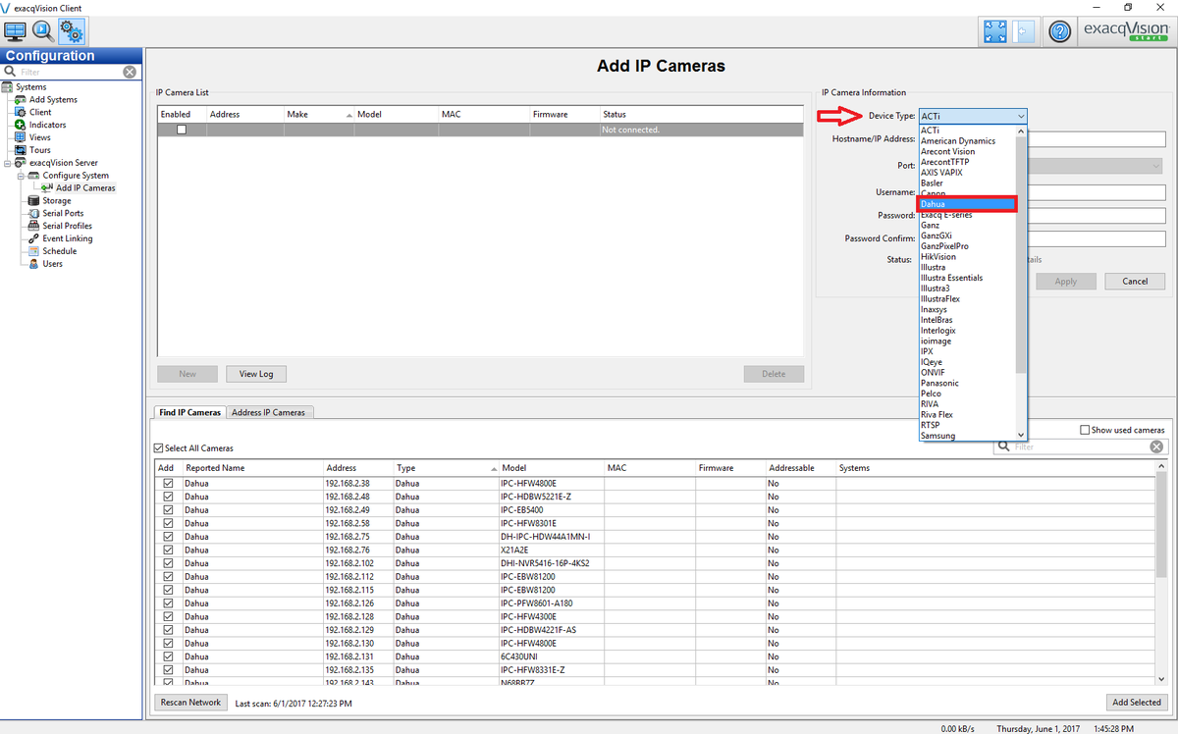
Task: Open Storage in the configuration tree
Action: point(56,200)
